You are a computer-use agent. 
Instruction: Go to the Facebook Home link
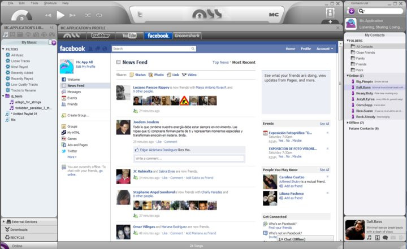290,49
